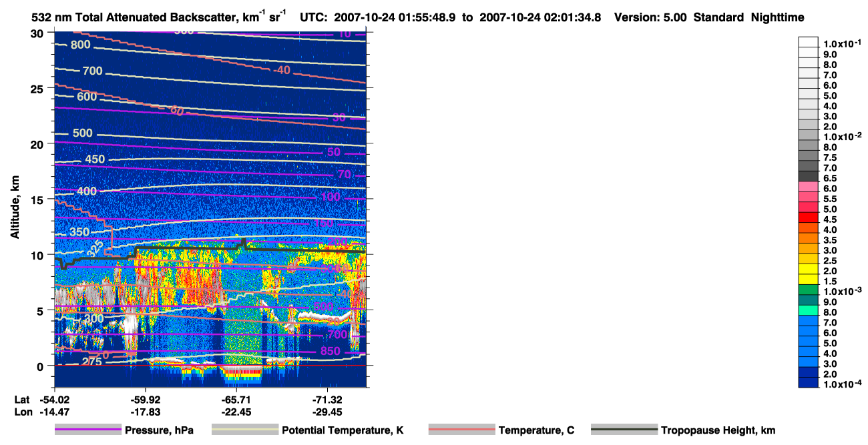The height and width of the screenshot is (445, 868).
Task: Click the 0 altitude tick label
Action: (41, 366)
